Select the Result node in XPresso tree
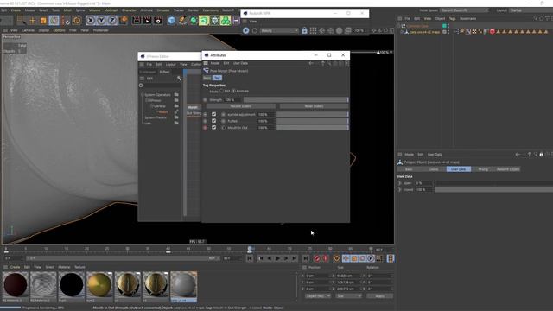This screenshot has height=311, width=553. pos(163,111)
